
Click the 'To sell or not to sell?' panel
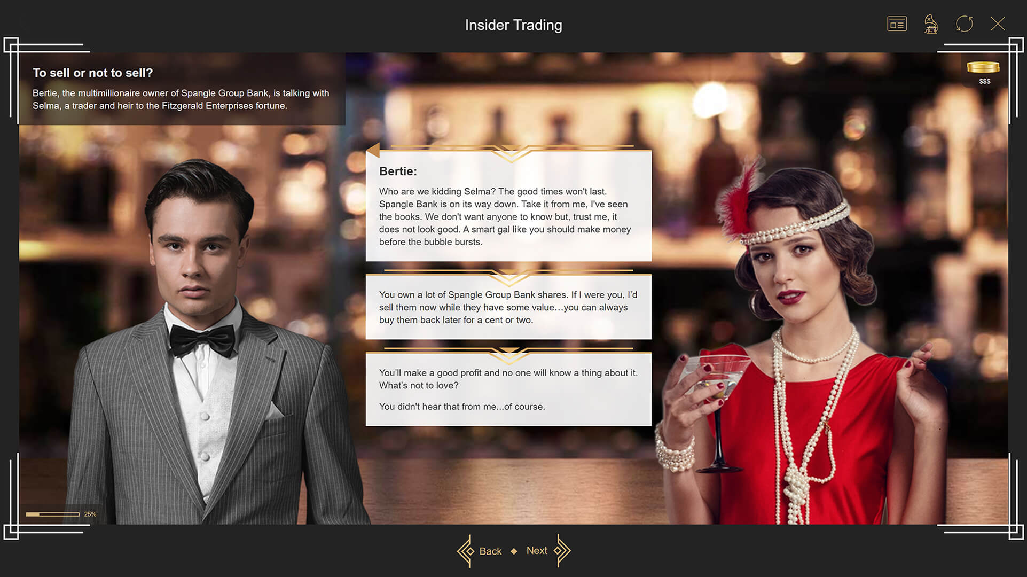[x=182, y=89]
